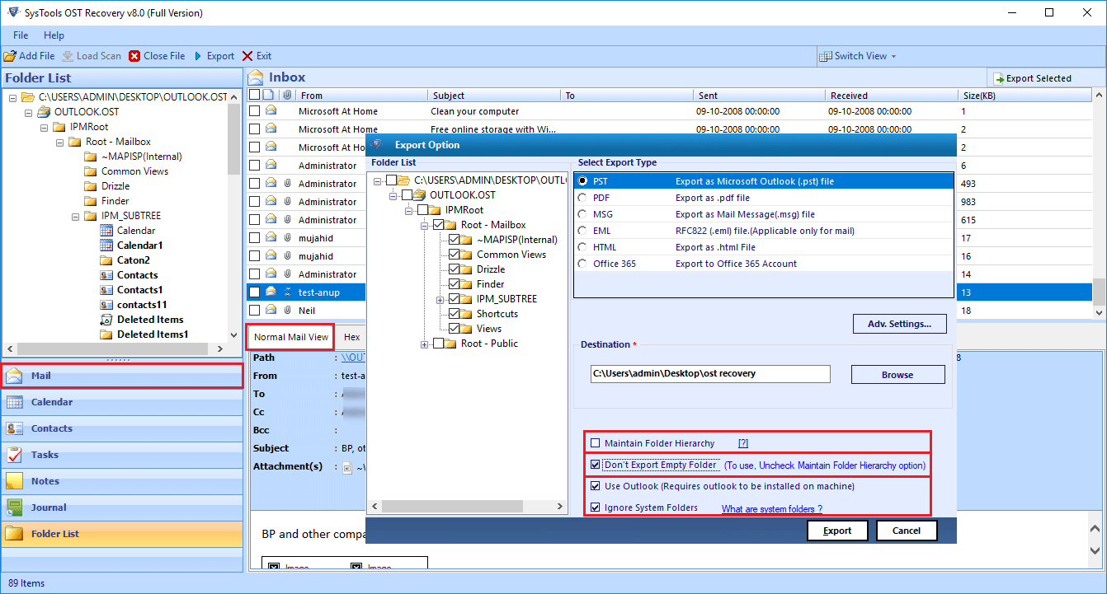The image size is (1107, 594).
Task: Enable Maintain Folder Hierarchy checkbox
Action: point(596,443)
